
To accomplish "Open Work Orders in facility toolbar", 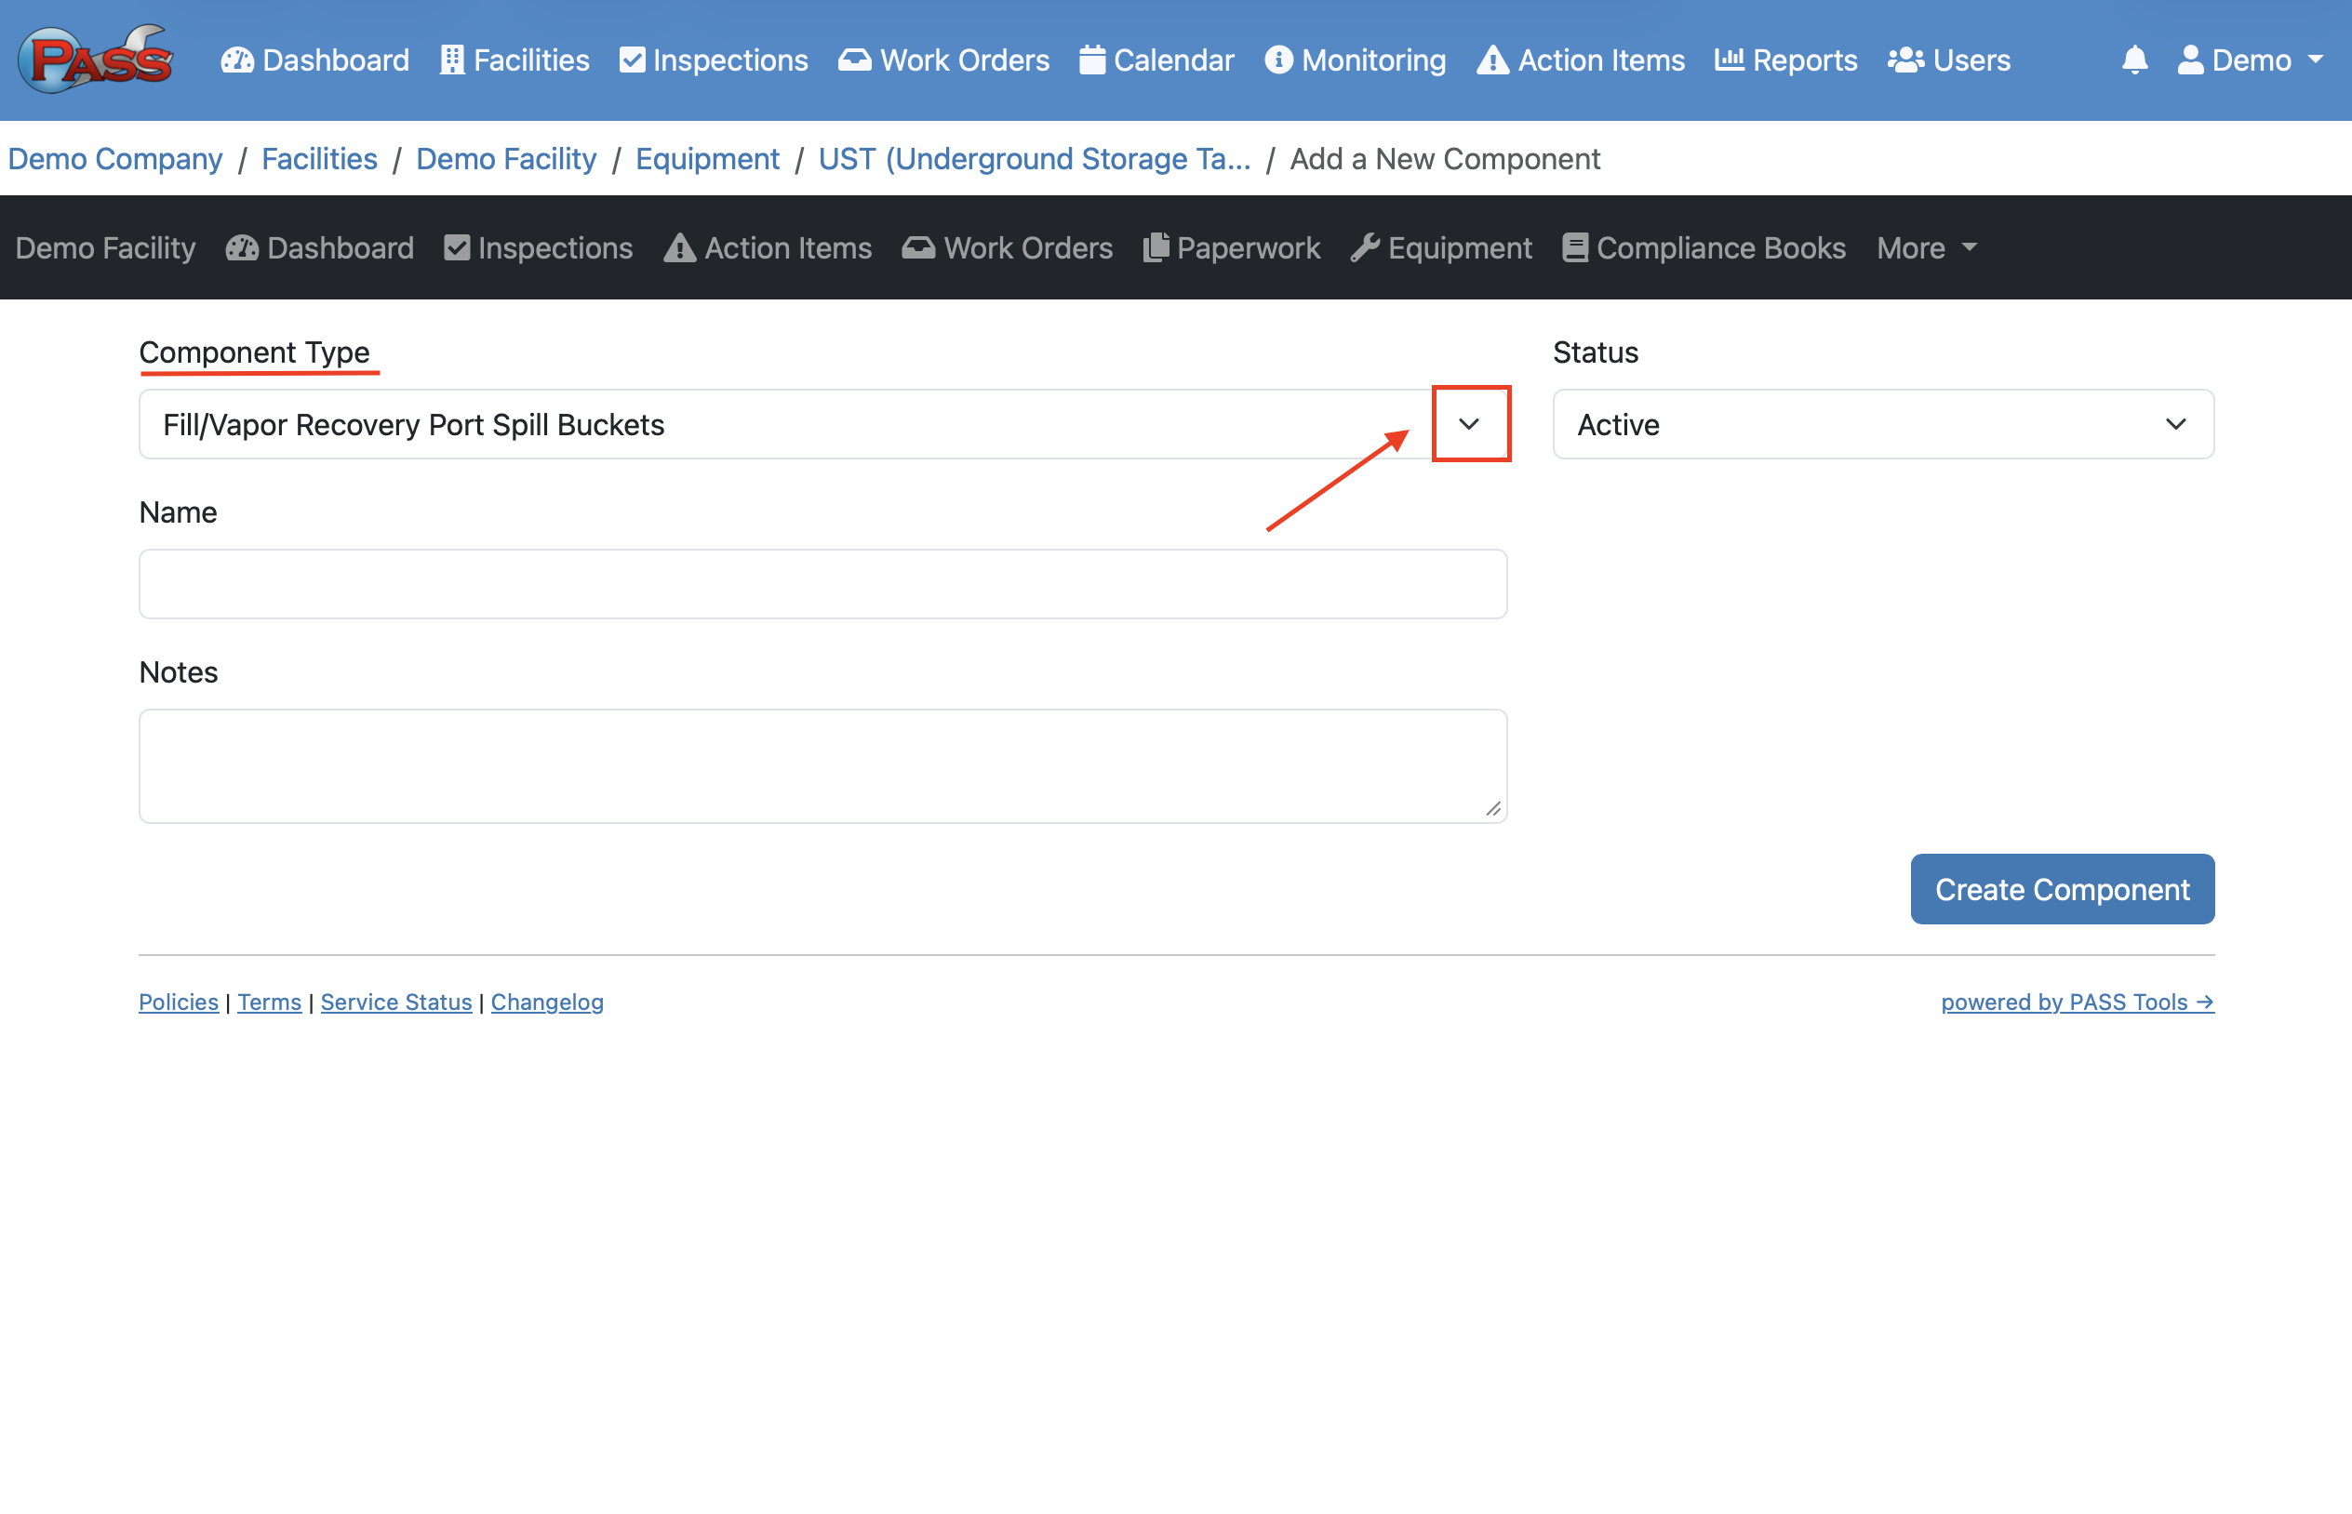I will tap(1007, 247).
